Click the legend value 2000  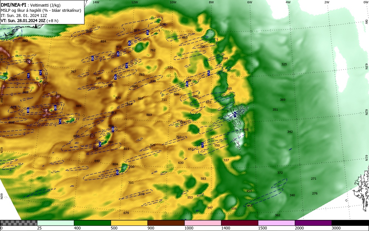point(299,228)
